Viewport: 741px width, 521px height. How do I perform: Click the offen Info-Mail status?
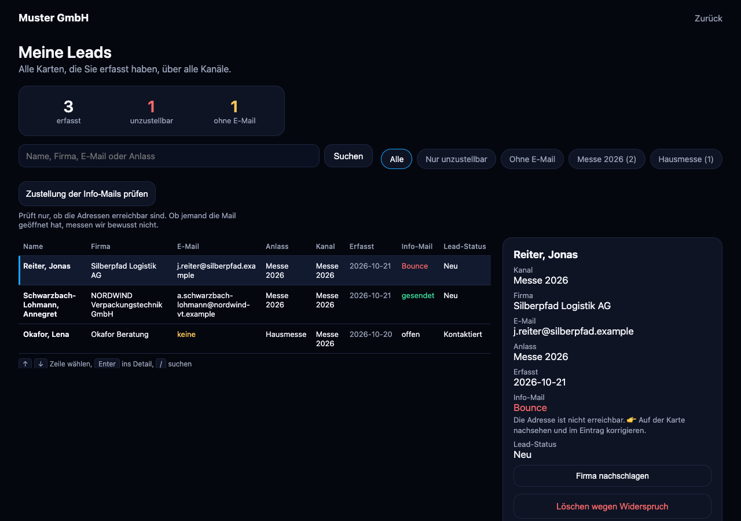[410, 334]
